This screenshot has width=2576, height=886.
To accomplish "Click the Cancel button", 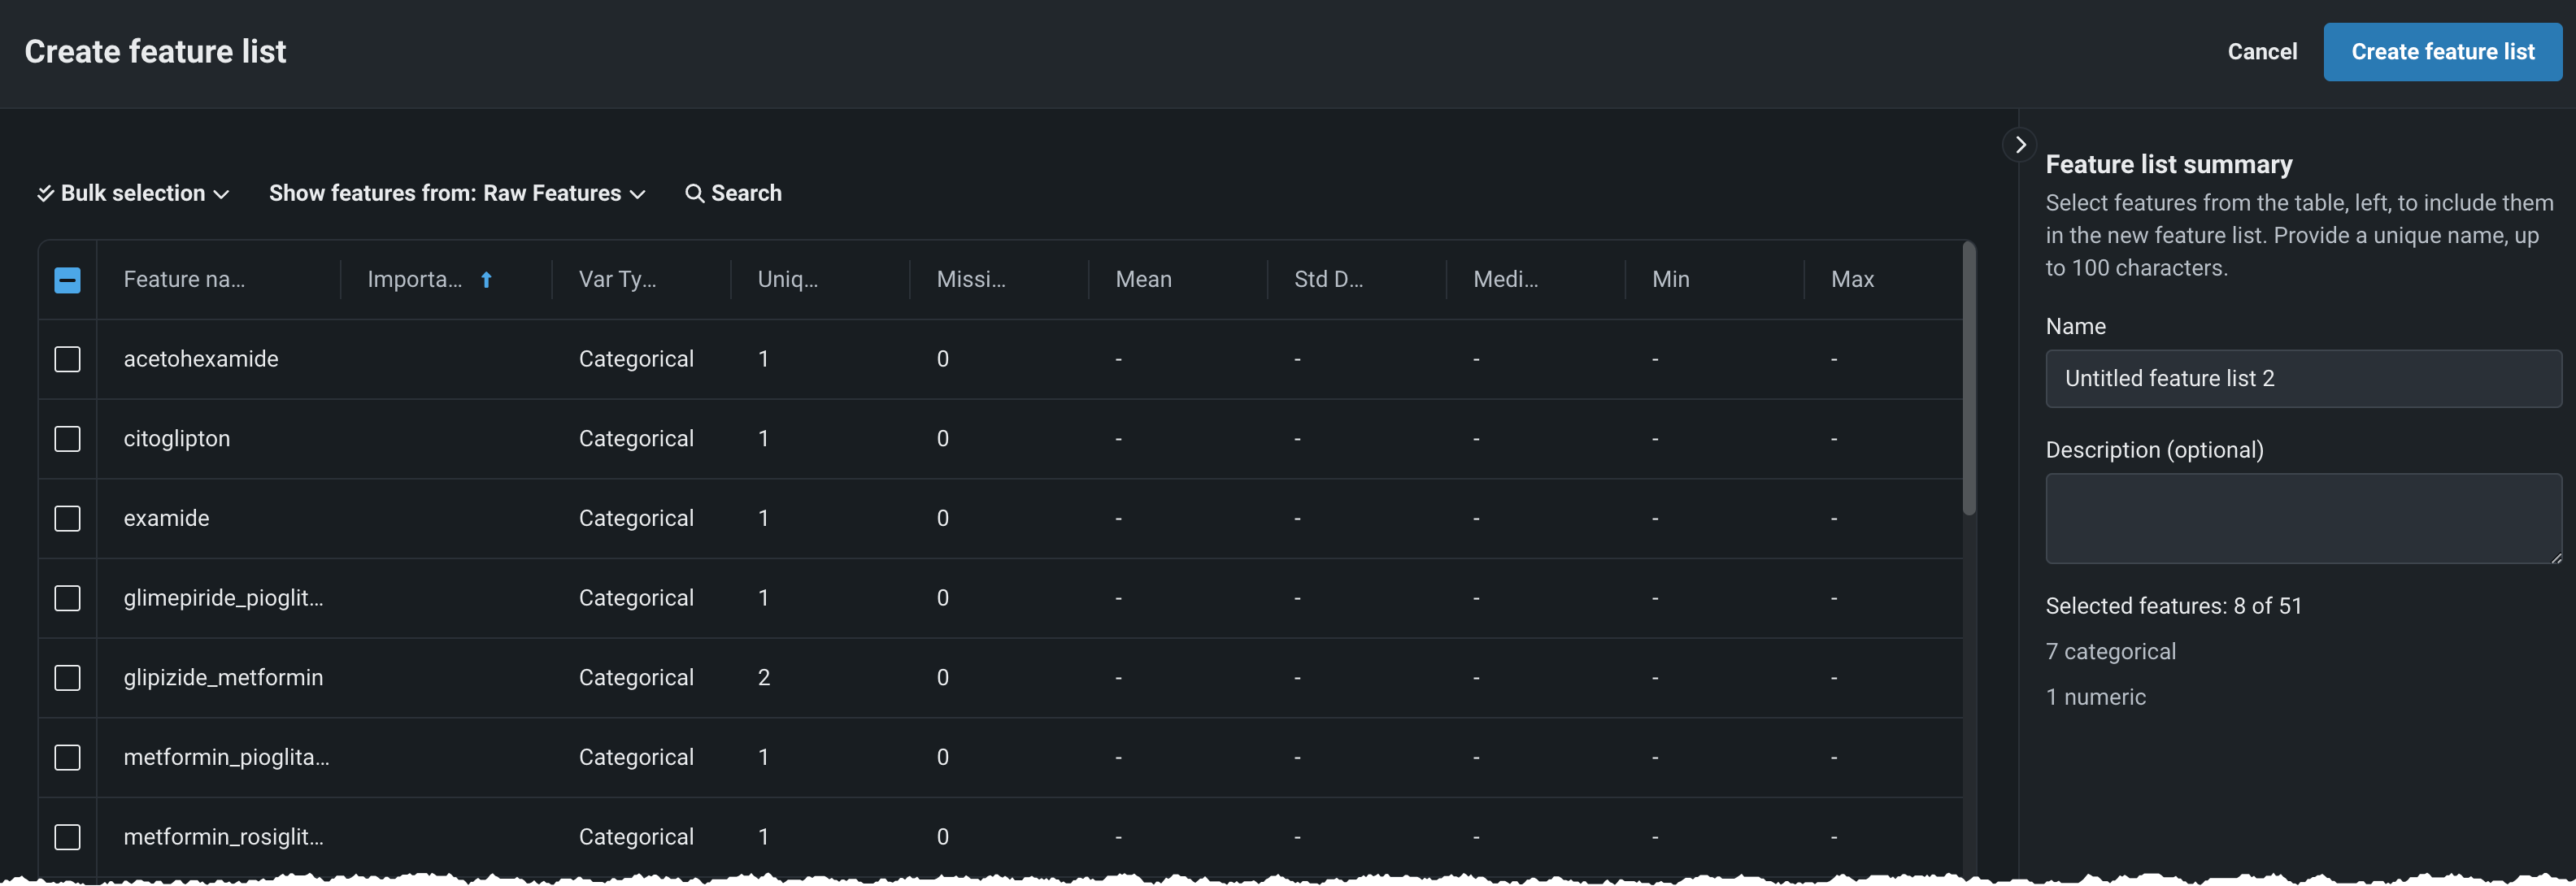I will click(x=2261, y=52).
